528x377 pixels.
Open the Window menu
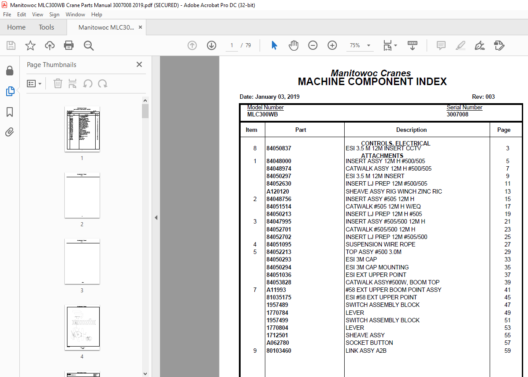(75, 15)
